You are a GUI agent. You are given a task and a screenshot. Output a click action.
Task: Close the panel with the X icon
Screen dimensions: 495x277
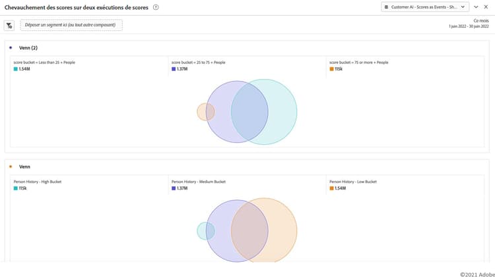pos(486,7)
